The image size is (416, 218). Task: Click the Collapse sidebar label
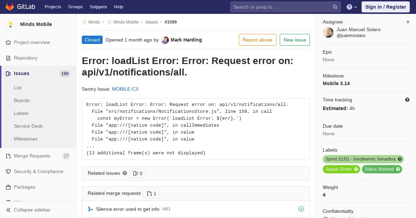(32, 210)
